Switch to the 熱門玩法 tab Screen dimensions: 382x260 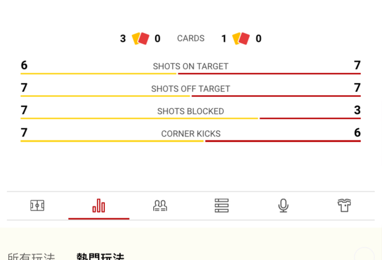coord(100,256)
